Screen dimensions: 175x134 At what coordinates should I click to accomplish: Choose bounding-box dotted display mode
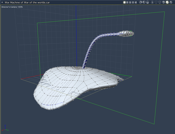point(156,2)
